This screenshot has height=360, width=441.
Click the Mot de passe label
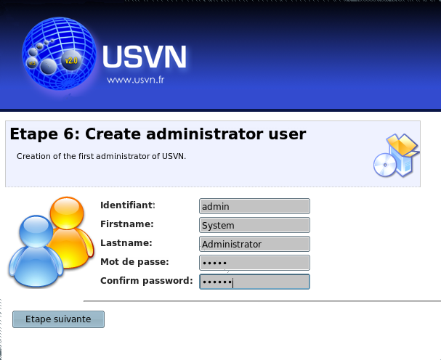pos(134,261)
